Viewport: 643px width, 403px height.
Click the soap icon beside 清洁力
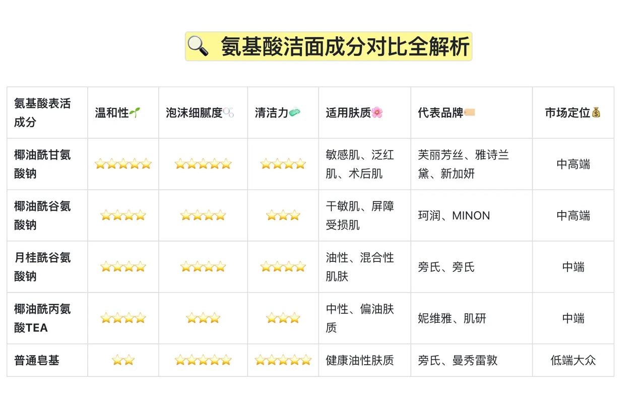coord(295,113)
